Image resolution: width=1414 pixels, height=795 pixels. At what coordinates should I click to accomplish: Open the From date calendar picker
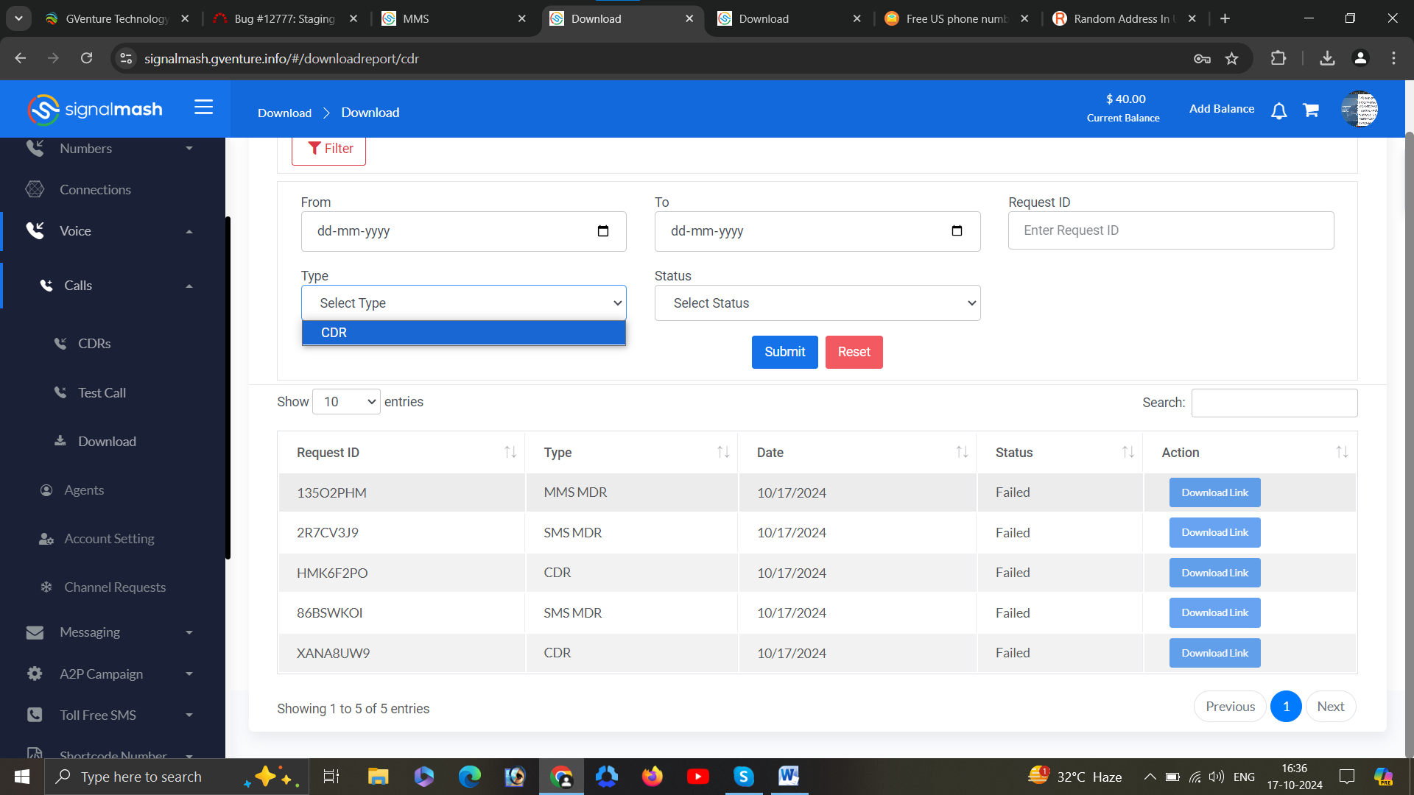[602, 231]
